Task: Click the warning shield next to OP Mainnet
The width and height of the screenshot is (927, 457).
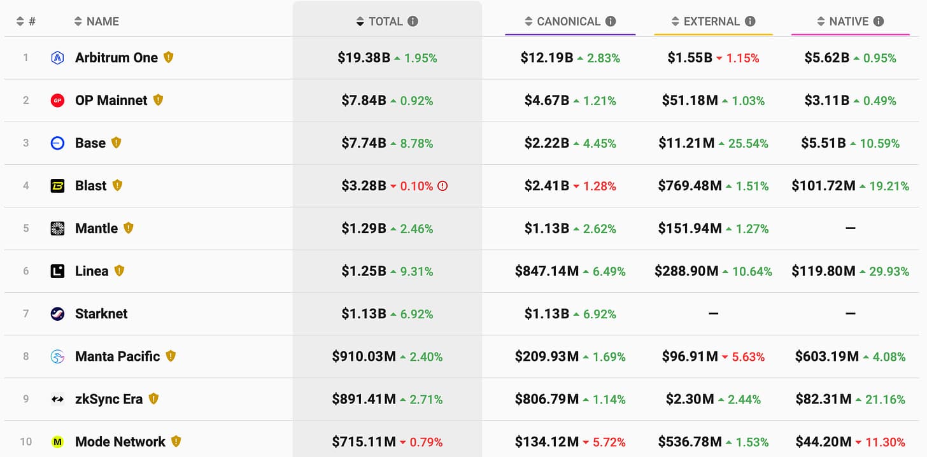Action: [x=158, y=100]
